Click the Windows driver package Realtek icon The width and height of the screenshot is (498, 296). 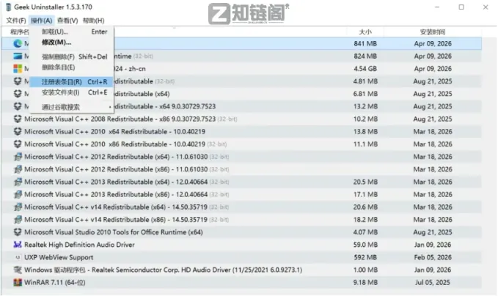point(18,270)
